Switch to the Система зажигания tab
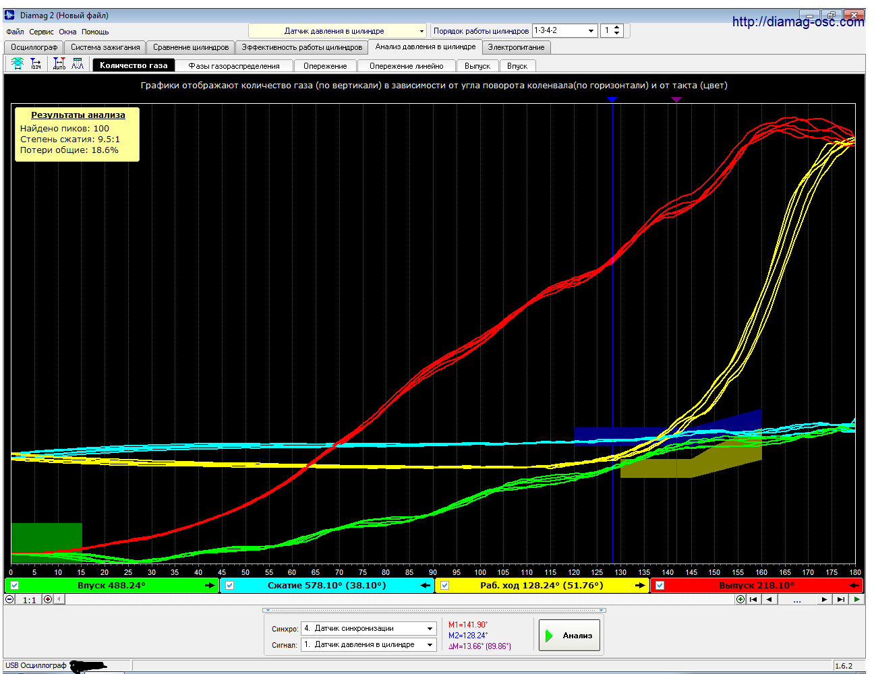Viewport: 874px width, 674px height. (x=105, y=47)
